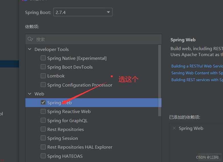Viewport: 223px width, 162px height.
Task: Tick Spring for GraphQL checkbox
Action: coord(43,120)
